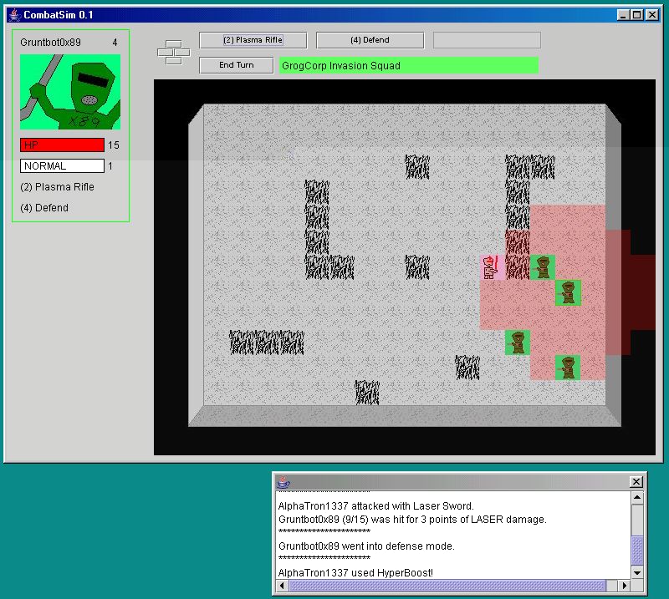Close the combat log window

click(636, 482)
